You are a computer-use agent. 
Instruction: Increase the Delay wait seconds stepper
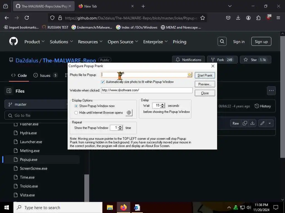tap(163, 104)
